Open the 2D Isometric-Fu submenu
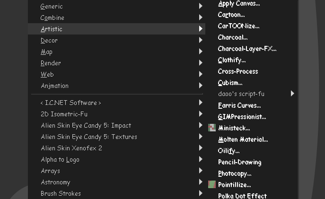Screen dimensions: 325x199 [x=117, y=114]
